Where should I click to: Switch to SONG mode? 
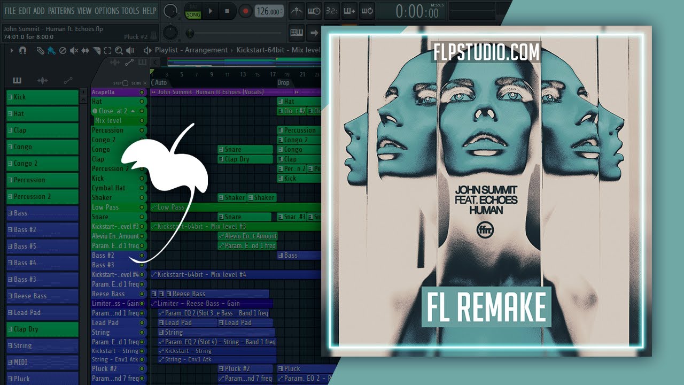pos(193,15)
